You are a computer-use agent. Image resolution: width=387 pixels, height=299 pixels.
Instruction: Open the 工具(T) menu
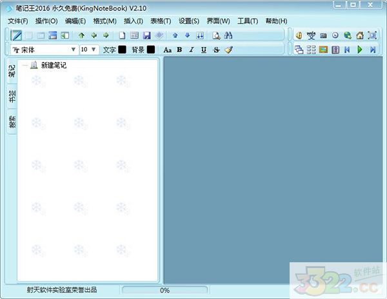point(248,21)
